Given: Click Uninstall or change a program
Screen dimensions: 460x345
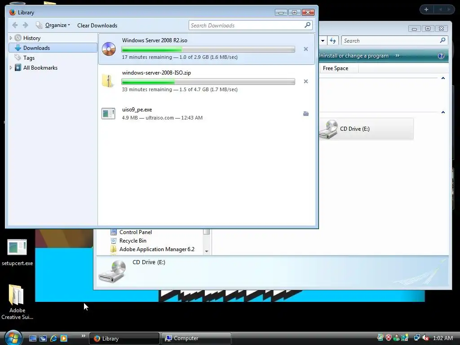Looking at the screenshot, I should click(x=354, y=56).
